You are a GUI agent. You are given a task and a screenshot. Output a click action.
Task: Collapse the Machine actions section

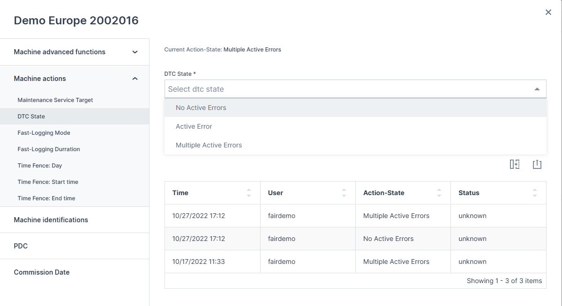click(135, 79)
